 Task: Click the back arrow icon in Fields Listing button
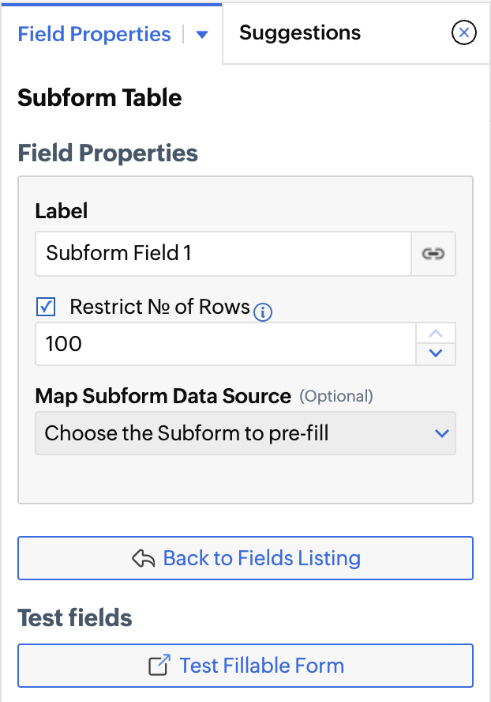143,559
